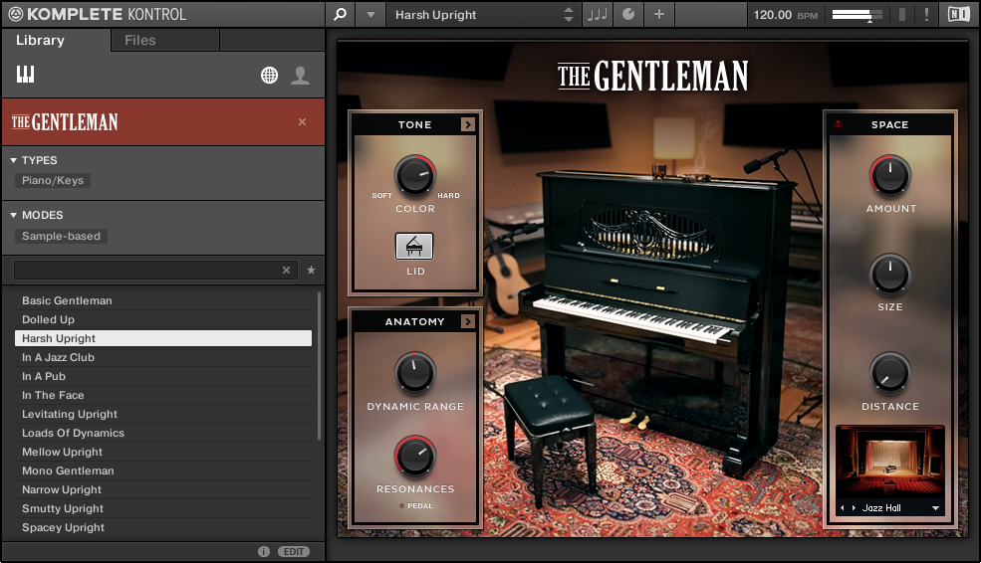
Task: Click the NI logo icon
Action: tap(958, 14)
